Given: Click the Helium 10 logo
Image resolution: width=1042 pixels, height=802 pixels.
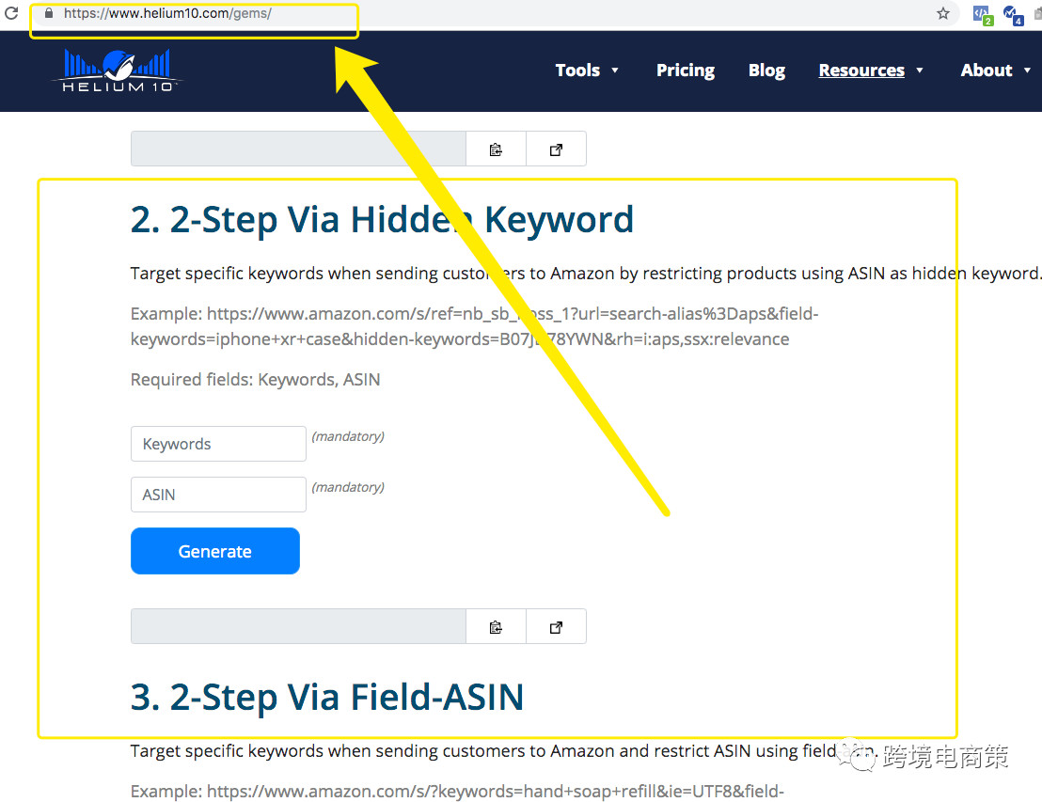Looking at the screenshot, I should [x=118, y=71].
